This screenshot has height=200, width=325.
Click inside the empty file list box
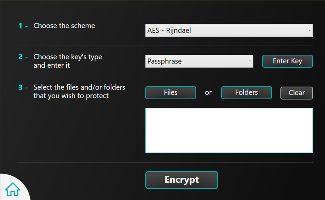pyautogui.click(x=229, y=130)
